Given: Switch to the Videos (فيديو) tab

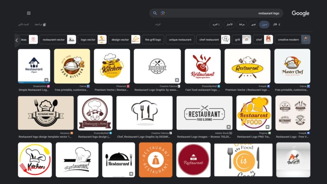Looking at the screenshot, I should [x=253, y=25].
